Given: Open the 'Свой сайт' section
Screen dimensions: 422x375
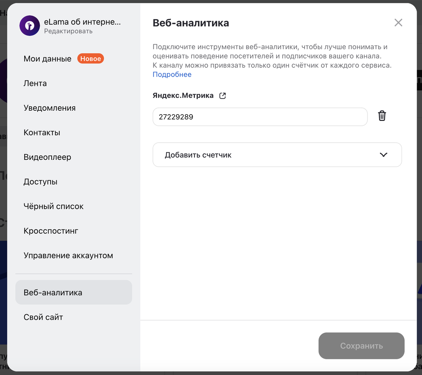Looking at the screenshot, I should [43, 317].
